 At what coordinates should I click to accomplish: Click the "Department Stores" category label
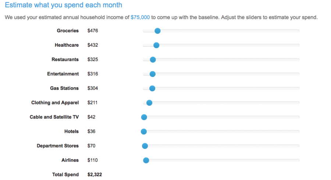click(x=58, y=146)
